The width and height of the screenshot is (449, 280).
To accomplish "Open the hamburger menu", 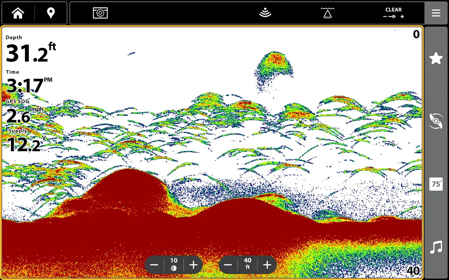I will pos(436,13).
